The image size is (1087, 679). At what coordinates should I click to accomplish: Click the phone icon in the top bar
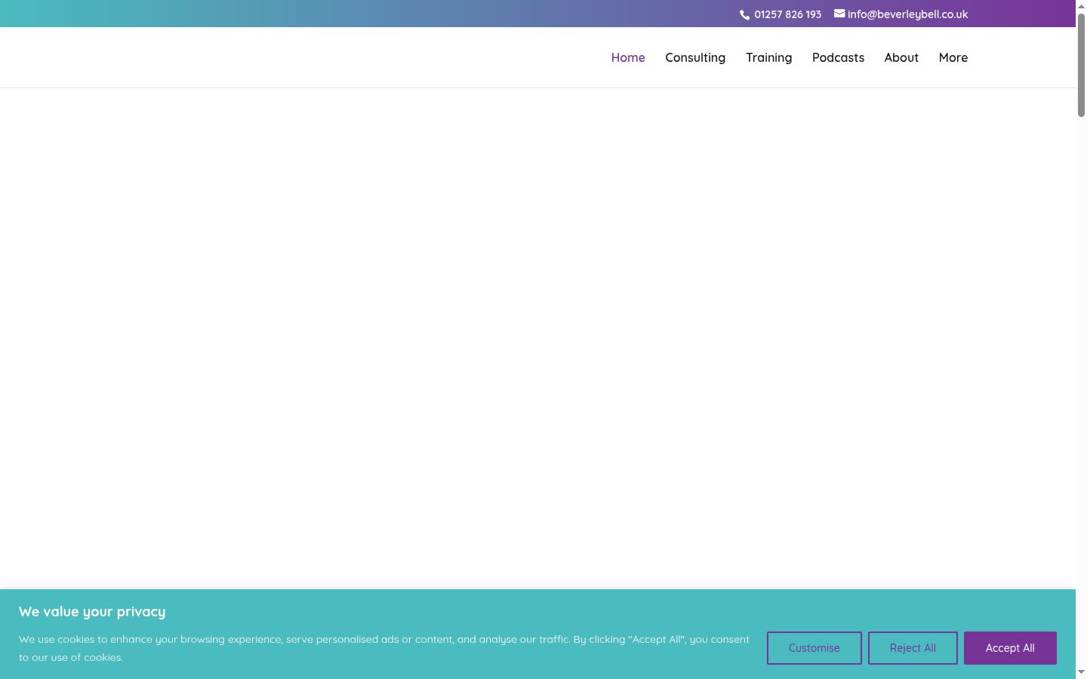(744, 14)
